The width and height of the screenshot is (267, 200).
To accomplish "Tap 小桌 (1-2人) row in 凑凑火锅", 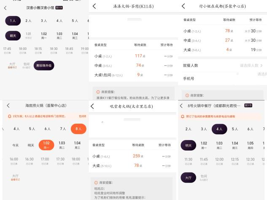I will pos(134,56).
